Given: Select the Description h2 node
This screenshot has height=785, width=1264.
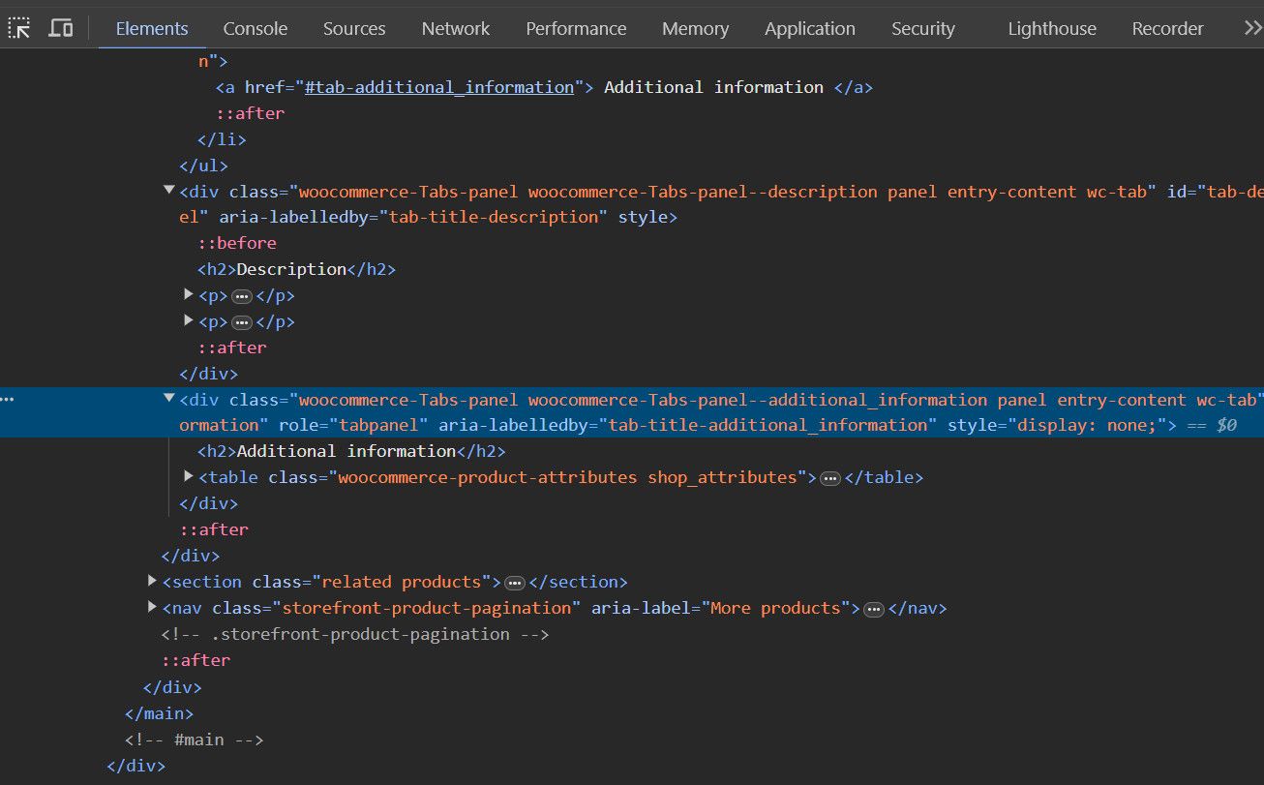Looking at the screenshot, I should point(297,269).
